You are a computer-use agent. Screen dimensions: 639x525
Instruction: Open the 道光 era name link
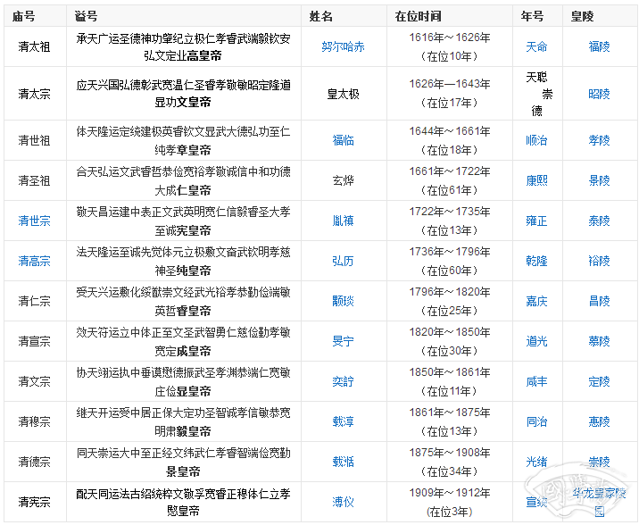coord(536,341)
